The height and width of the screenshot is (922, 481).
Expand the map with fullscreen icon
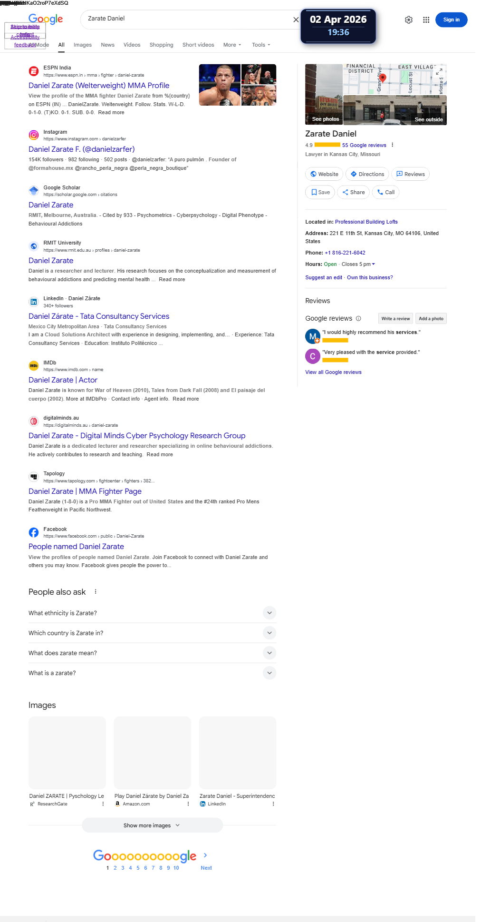coord(440,70)
